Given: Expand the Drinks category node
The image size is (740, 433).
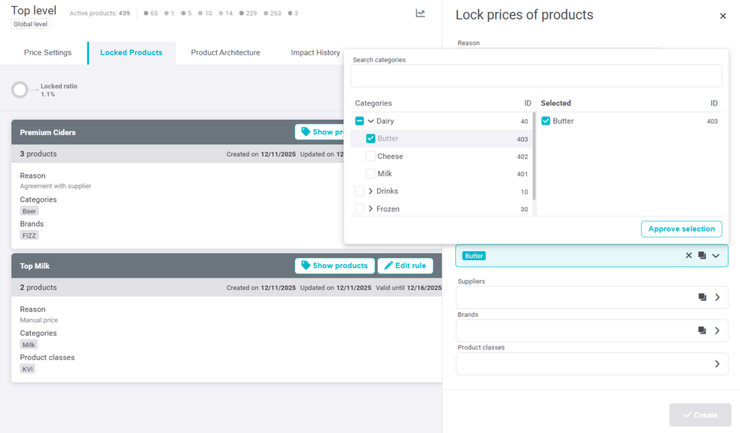Looking at the screenshot, I should coord(371,191).
